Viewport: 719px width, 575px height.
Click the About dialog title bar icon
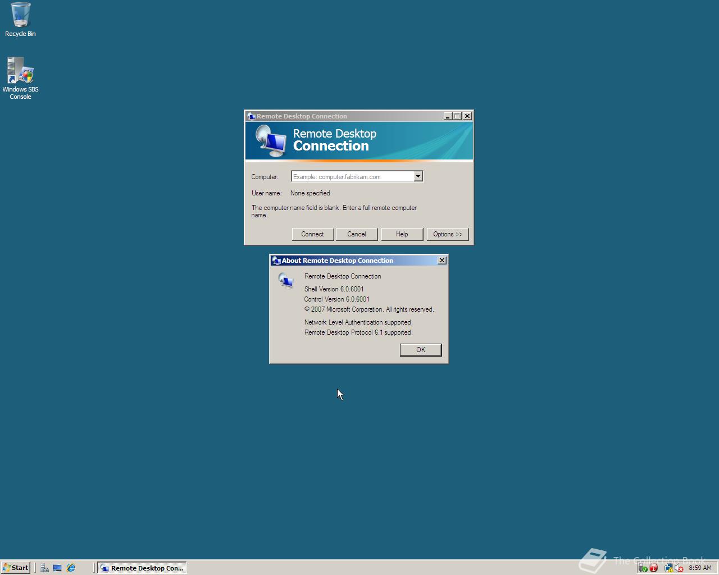(x=276, y=261)
